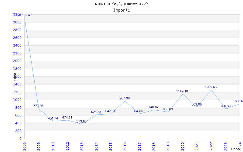
Task: Click the 2009 x-axis year label
Action: [x=39, y=147]
